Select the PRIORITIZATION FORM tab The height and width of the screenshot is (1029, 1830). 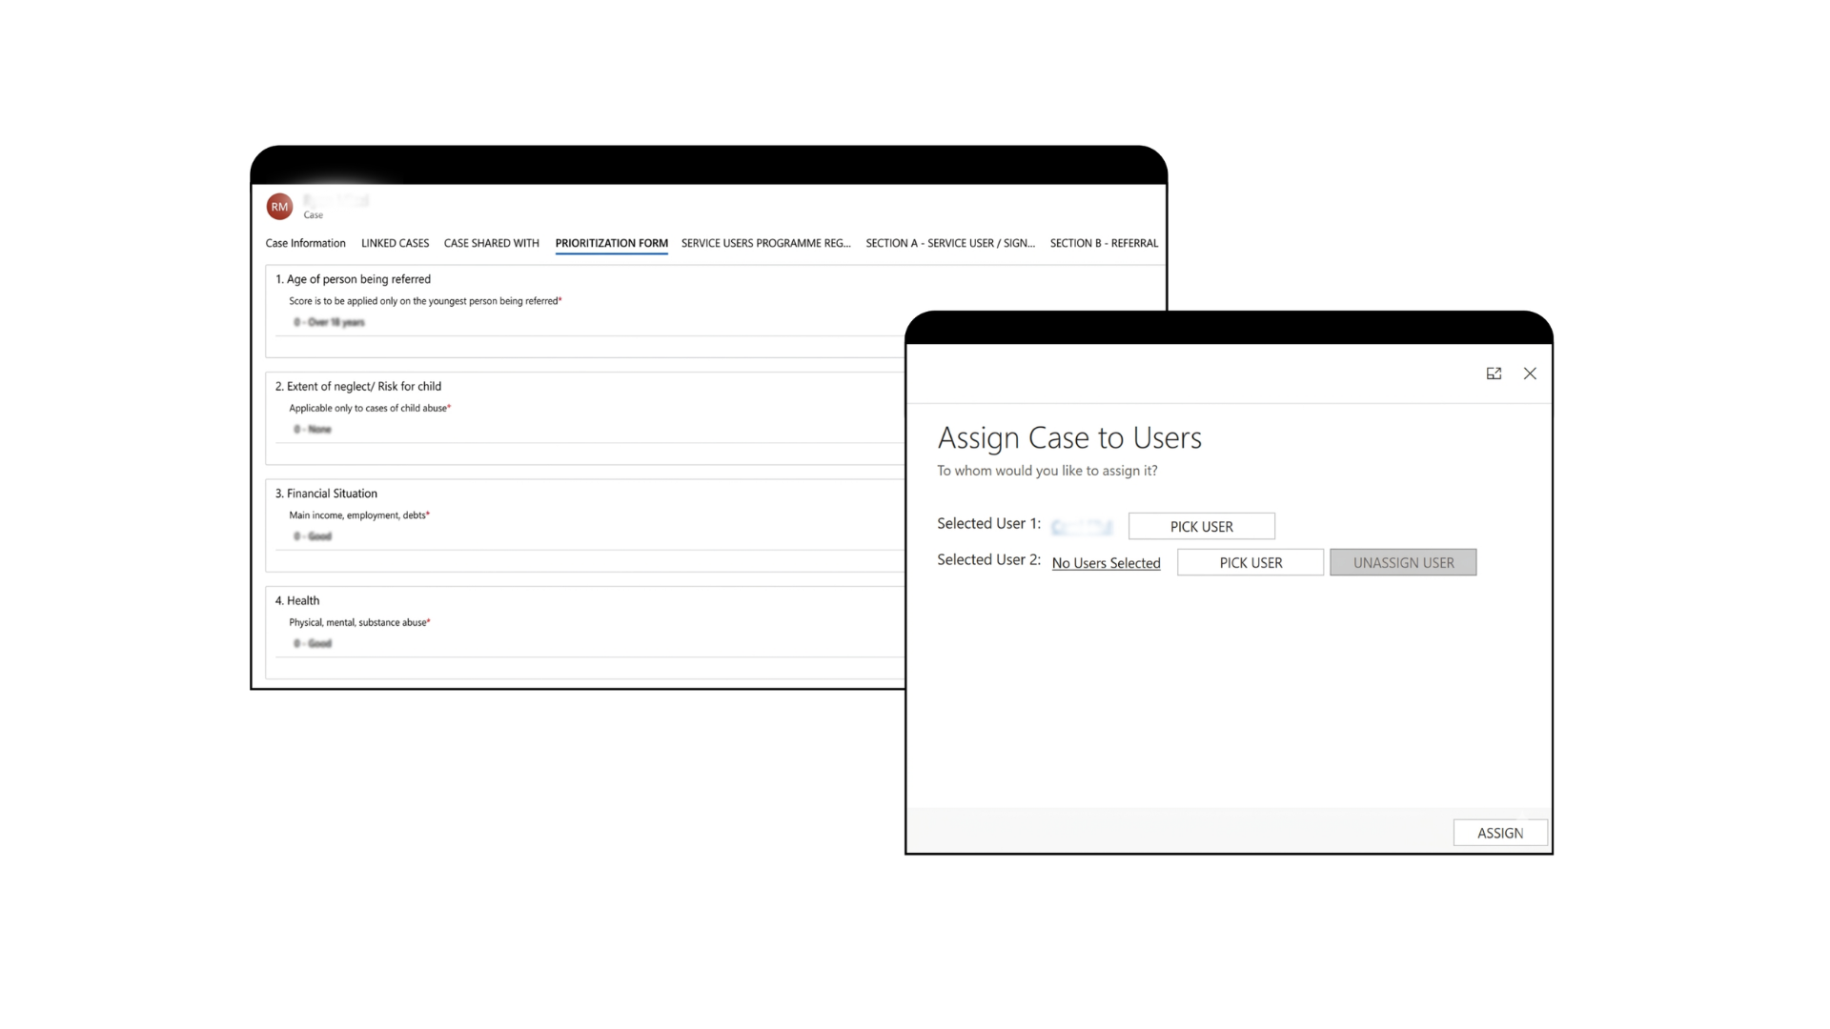pyautogui.click(x=611, y=243)
